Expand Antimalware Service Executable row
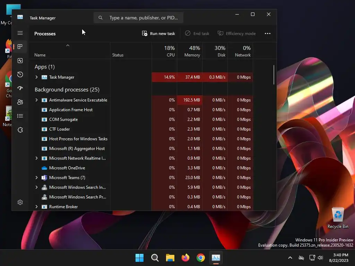 [x=36, y=100]
